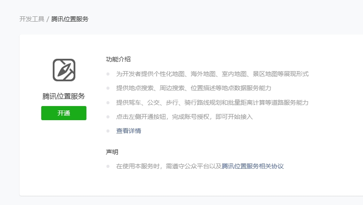
Task: Click the 声明 heading
Action: (112, 152)
